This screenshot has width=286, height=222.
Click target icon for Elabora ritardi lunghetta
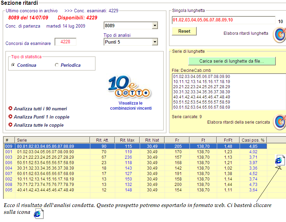279,35
